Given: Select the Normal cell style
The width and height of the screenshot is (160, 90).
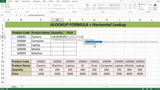Looking at the screenshot, I should 103,5.
